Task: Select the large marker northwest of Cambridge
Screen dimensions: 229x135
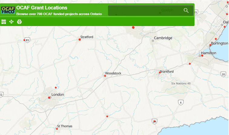Action: pyautogui.click(x=133, y=27)
